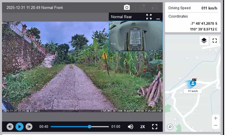The width and height of the screenshot is (225, 135).
Task: Expand the map to fullscreen
Action: 214,40
